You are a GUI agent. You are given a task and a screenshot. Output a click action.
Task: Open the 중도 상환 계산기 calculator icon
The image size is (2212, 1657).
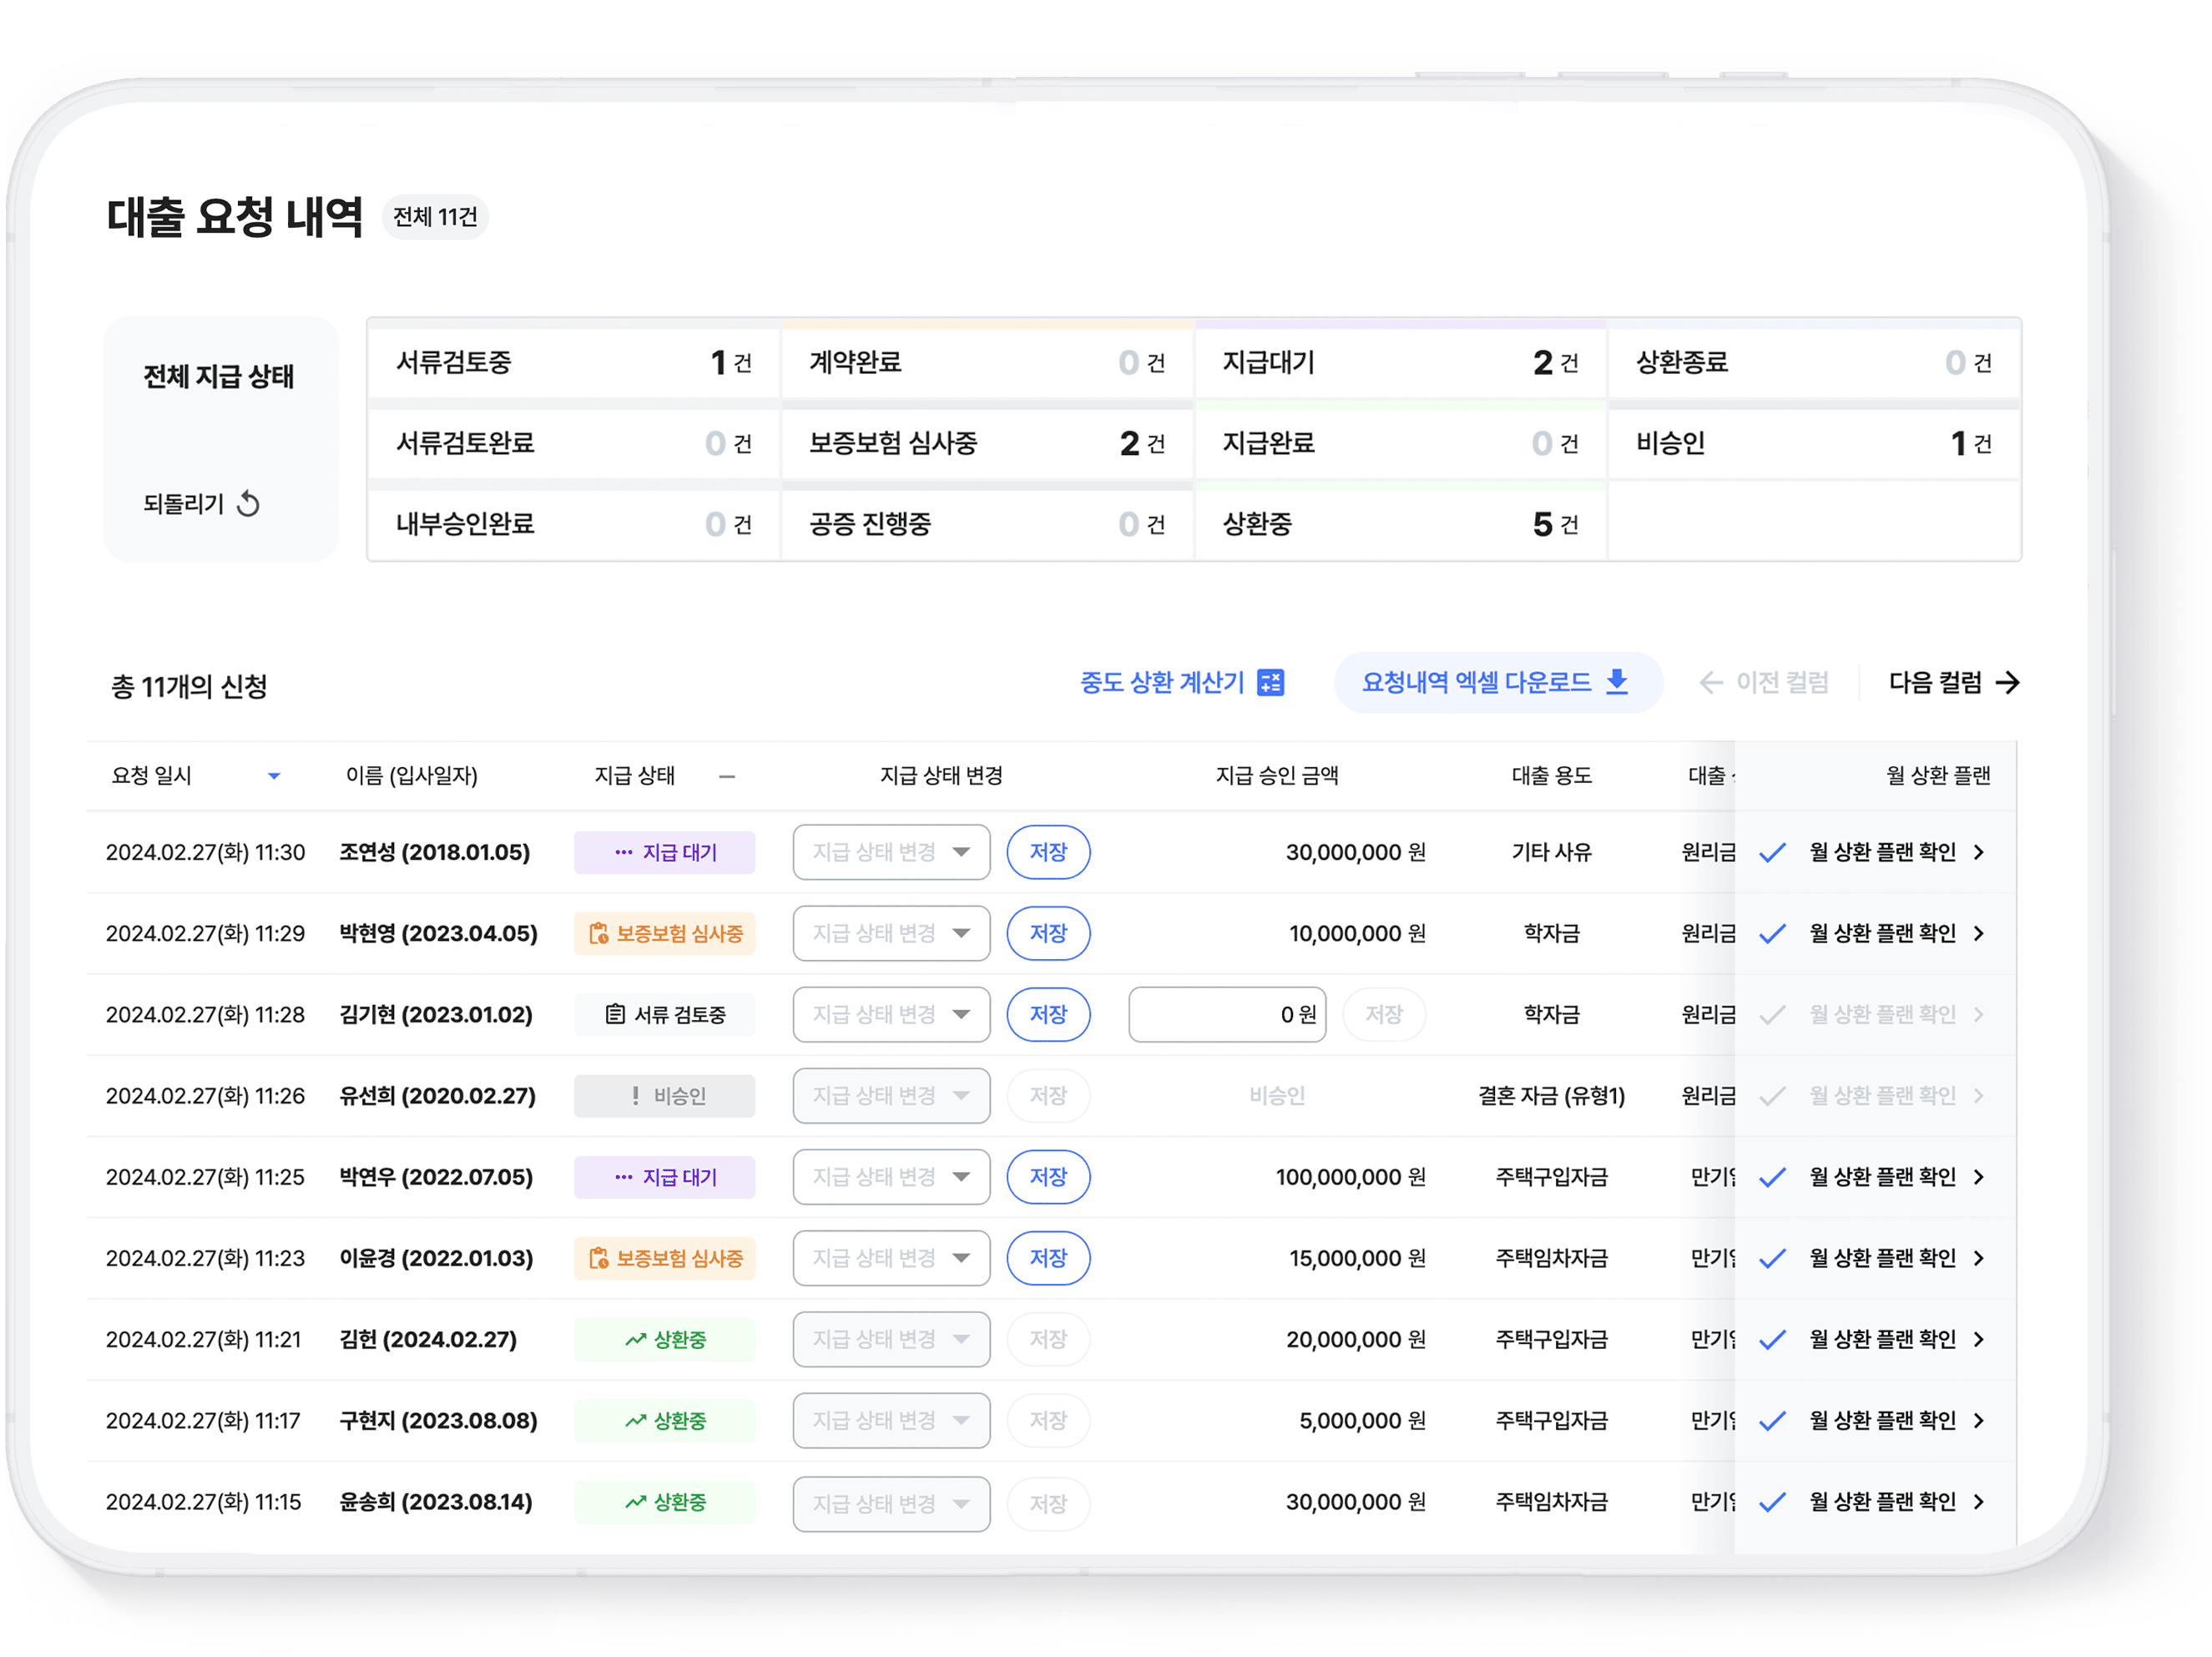[1270, 683]
